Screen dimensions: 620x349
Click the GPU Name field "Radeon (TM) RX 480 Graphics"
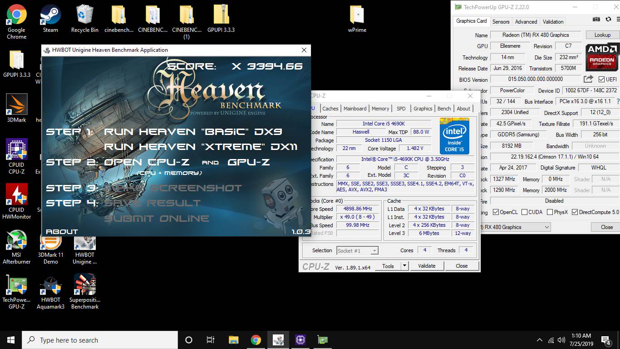click(x=536, y=35)
